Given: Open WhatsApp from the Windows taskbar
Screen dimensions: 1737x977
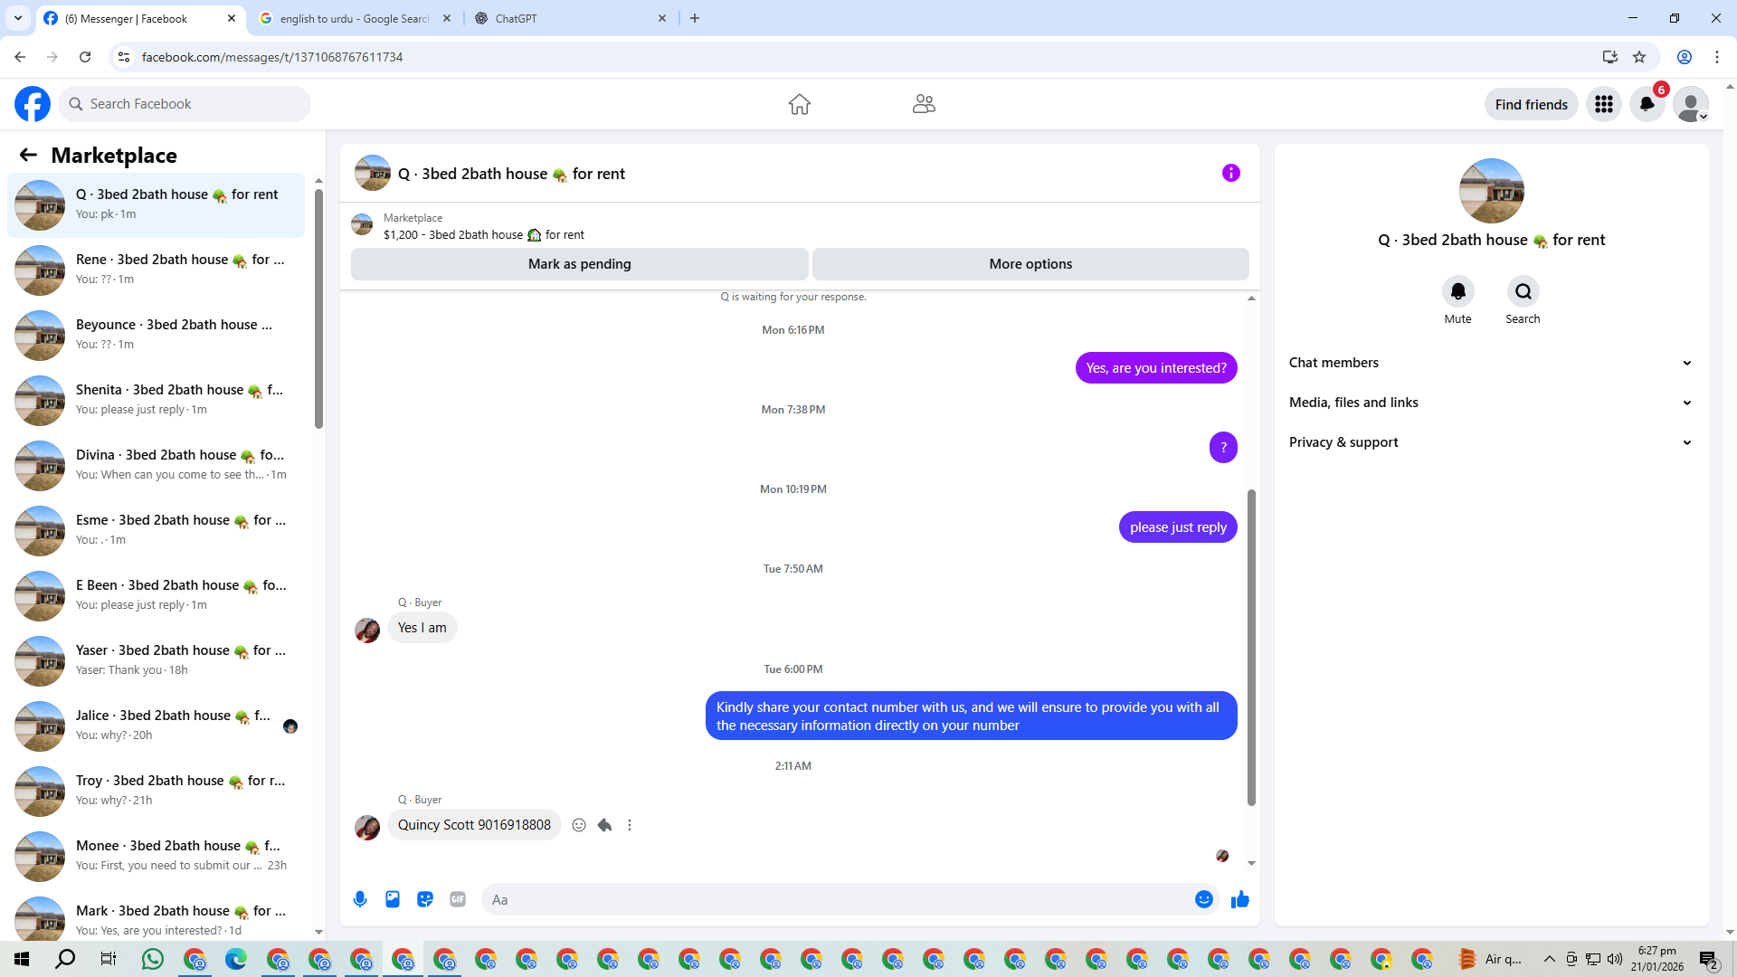Looking at the screenshot, I should pos(152,959).
